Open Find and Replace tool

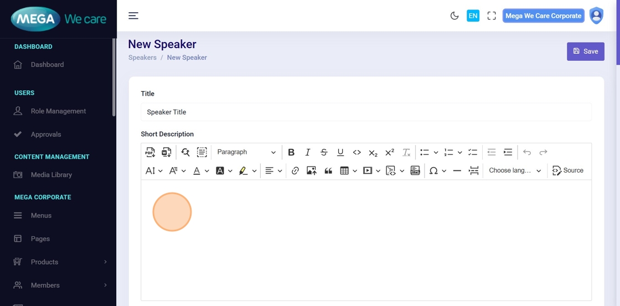point(185,152)
